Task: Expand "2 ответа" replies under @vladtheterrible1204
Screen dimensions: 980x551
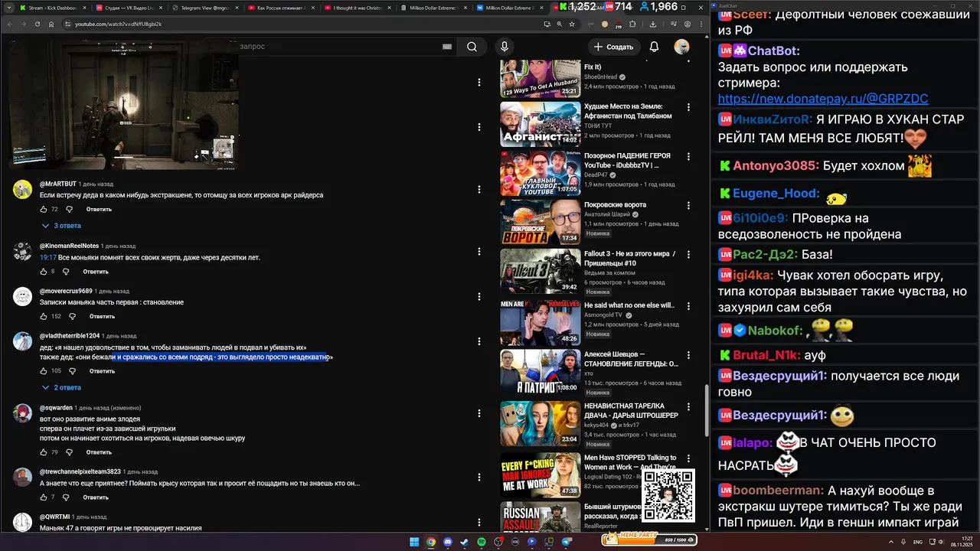Action: (x=61, y=388)
